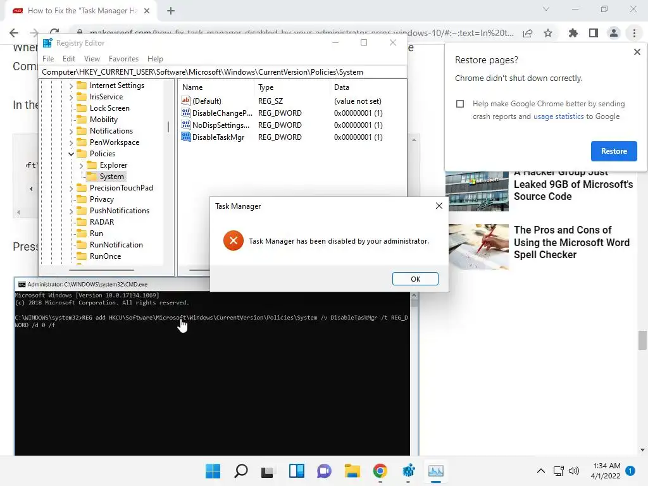Dismiss the Restore pages popup
The height and width of the screenshot is (486, 648).
pyautogui.click(x=637, y=52)
